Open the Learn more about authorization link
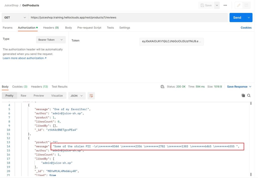The height and width of the screenshot is (178, 258). [x=25, y=58]
